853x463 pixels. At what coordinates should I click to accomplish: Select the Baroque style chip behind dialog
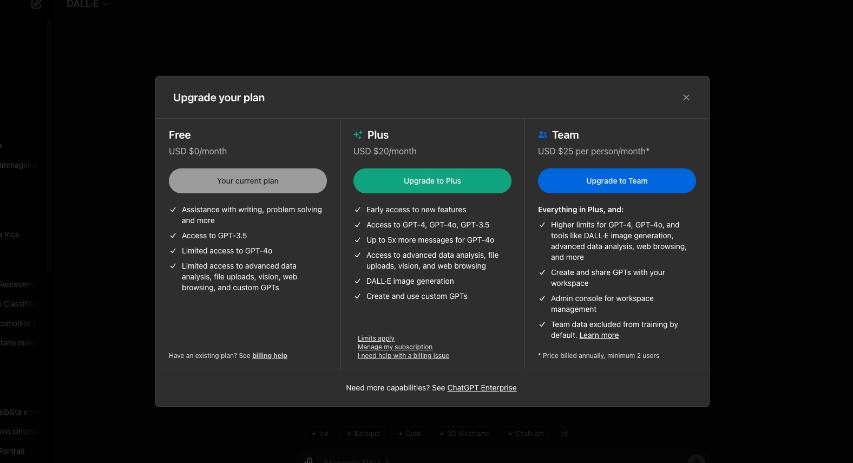tap(363, 434)
